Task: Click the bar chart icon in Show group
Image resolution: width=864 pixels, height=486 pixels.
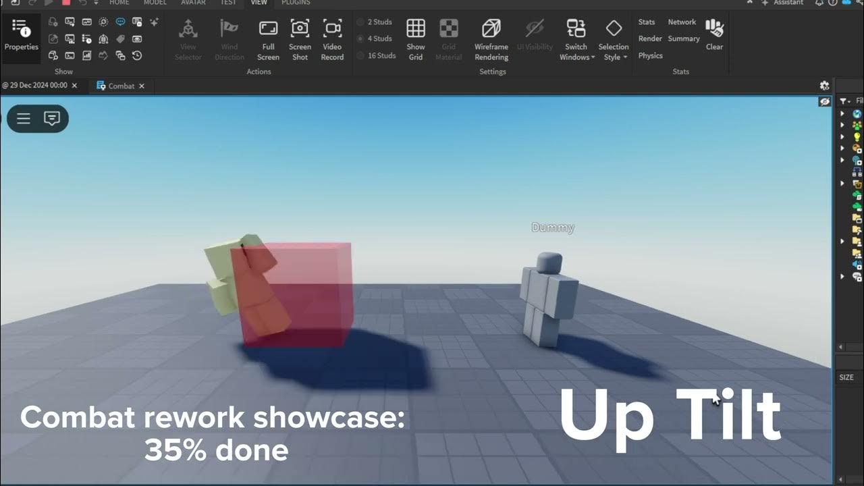Action: [86, 56]
